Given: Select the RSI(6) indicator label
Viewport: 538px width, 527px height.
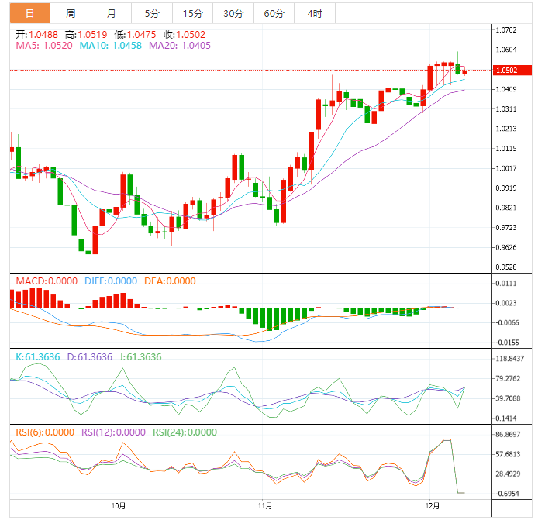Looking at the screenshot, I should click(45, 432).
